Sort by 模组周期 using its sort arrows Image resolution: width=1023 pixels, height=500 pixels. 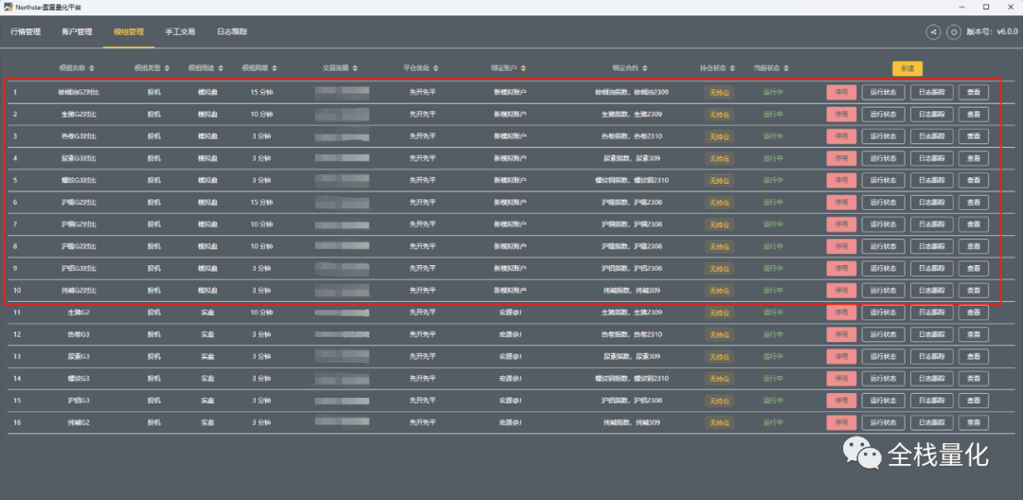tap(275, 68)
